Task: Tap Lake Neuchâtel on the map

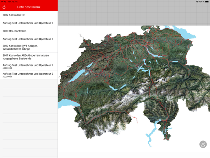Action: click(77, 76)
